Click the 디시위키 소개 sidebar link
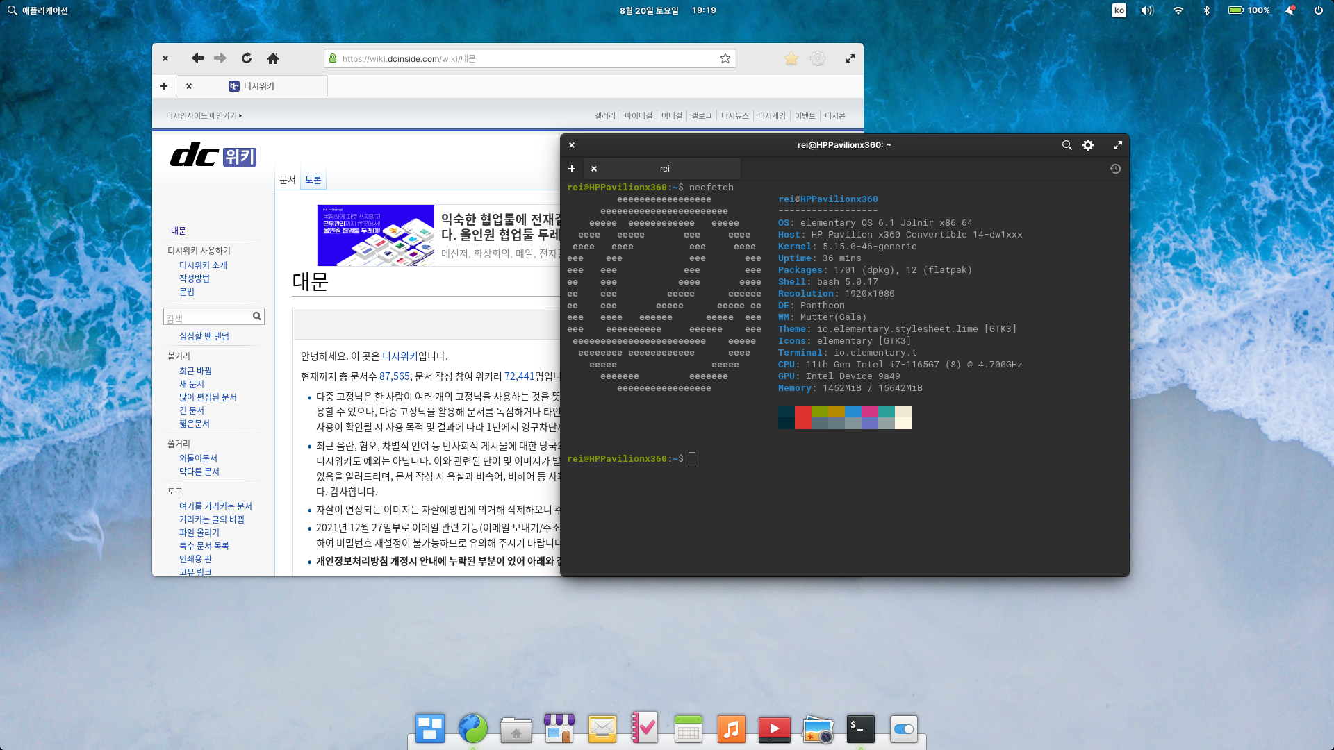Viewport: 1334px width, 750px height. pos(203,265)
